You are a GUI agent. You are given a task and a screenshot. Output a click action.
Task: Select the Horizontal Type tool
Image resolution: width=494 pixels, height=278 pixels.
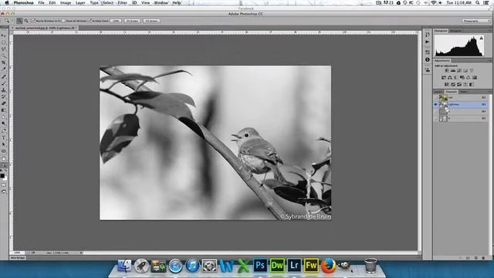click(x=4, y=138)
